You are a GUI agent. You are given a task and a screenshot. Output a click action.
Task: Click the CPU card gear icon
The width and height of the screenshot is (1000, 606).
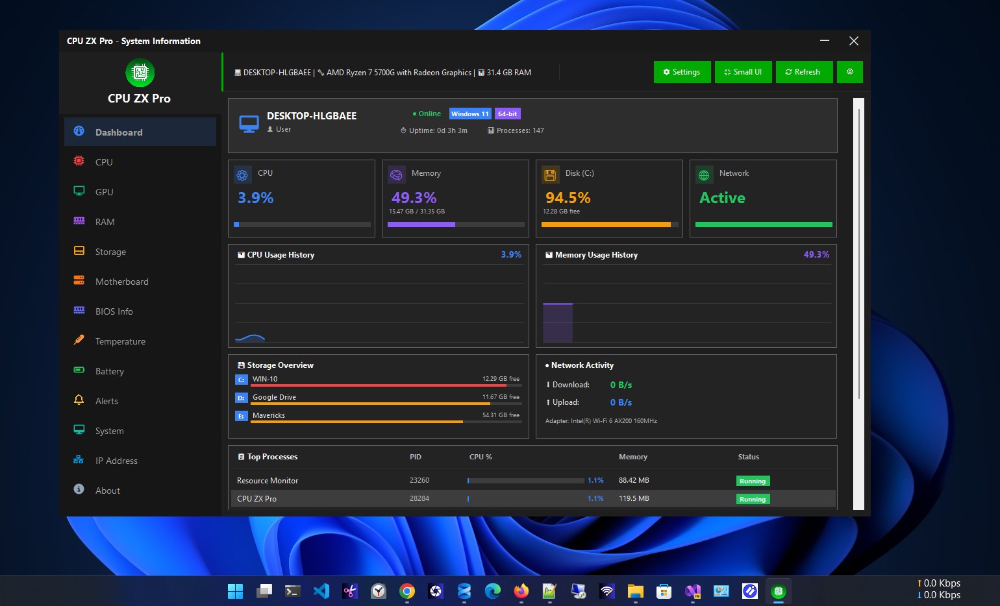tap(242, 175)
